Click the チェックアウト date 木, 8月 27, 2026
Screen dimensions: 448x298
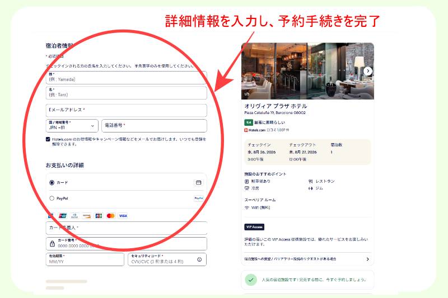coord(303,152)
